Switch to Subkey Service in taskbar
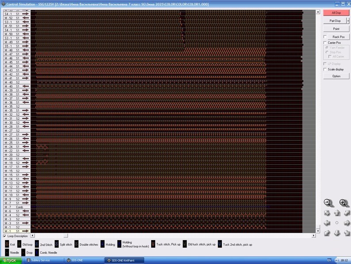This screenshot has width=351, height=264. point(44,260)
